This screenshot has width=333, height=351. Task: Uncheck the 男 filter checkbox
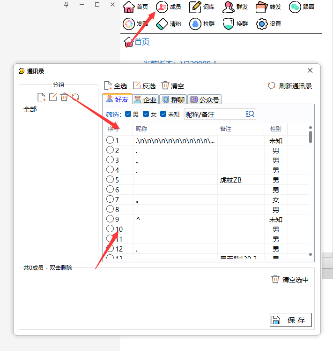[128, 114]
